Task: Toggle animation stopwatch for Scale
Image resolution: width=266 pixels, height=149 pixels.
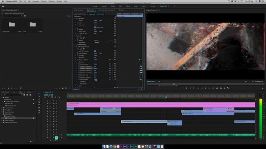Action: point(78,23)
